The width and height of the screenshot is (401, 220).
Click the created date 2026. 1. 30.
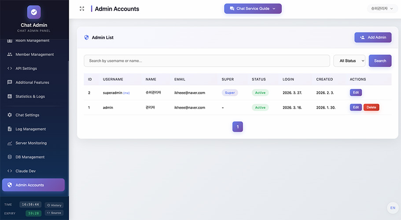(326, 107)
